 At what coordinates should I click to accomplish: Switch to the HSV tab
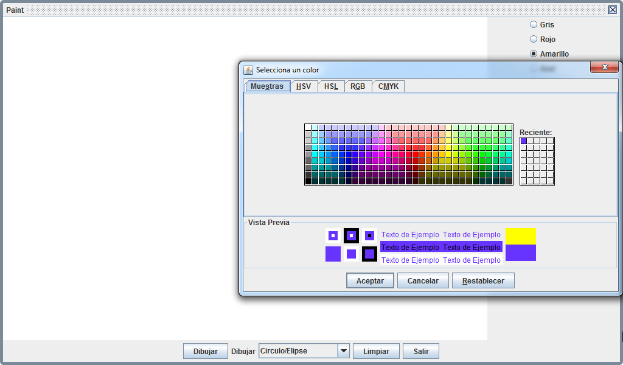point(304,86)
